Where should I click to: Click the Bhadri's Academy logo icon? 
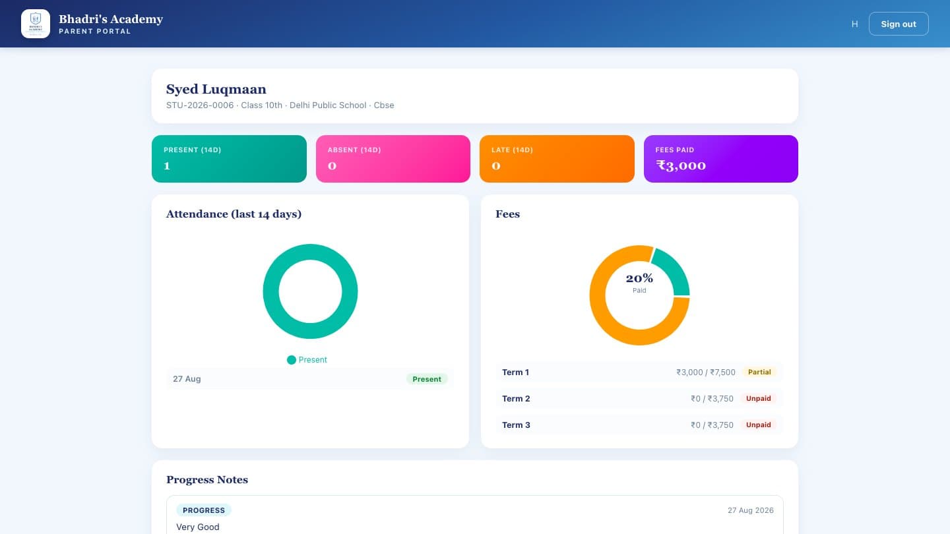pyautogui.click(x=36, y=24)
